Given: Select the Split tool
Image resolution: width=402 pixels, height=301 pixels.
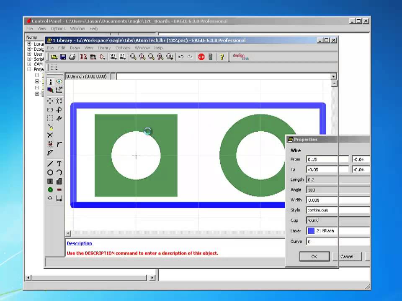Looking at the screenshot, I should 50,153.
